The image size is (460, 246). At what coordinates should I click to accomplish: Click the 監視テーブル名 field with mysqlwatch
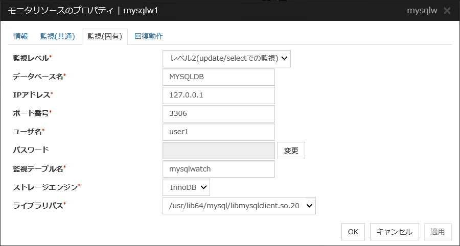(x=218, y=169)
